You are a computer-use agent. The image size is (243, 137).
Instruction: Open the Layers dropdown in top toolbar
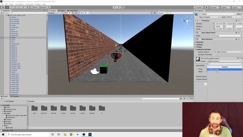[226, 7]
